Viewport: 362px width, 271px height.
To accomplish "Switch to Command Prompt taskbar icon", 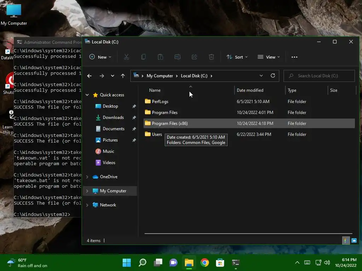I will pos(236,263).
